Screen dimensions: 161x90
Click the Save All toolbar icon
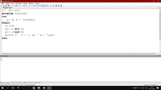click(x=8, y=5)
